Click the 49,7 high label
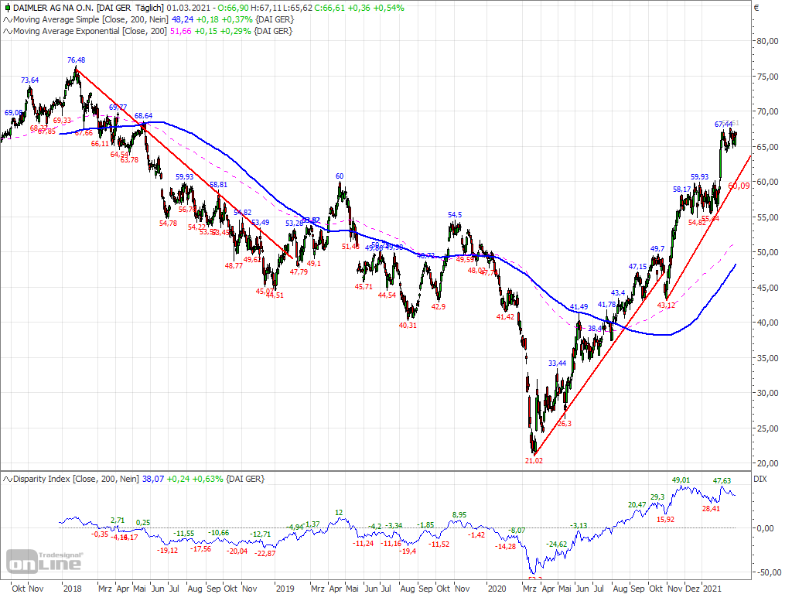 point(657,249)
